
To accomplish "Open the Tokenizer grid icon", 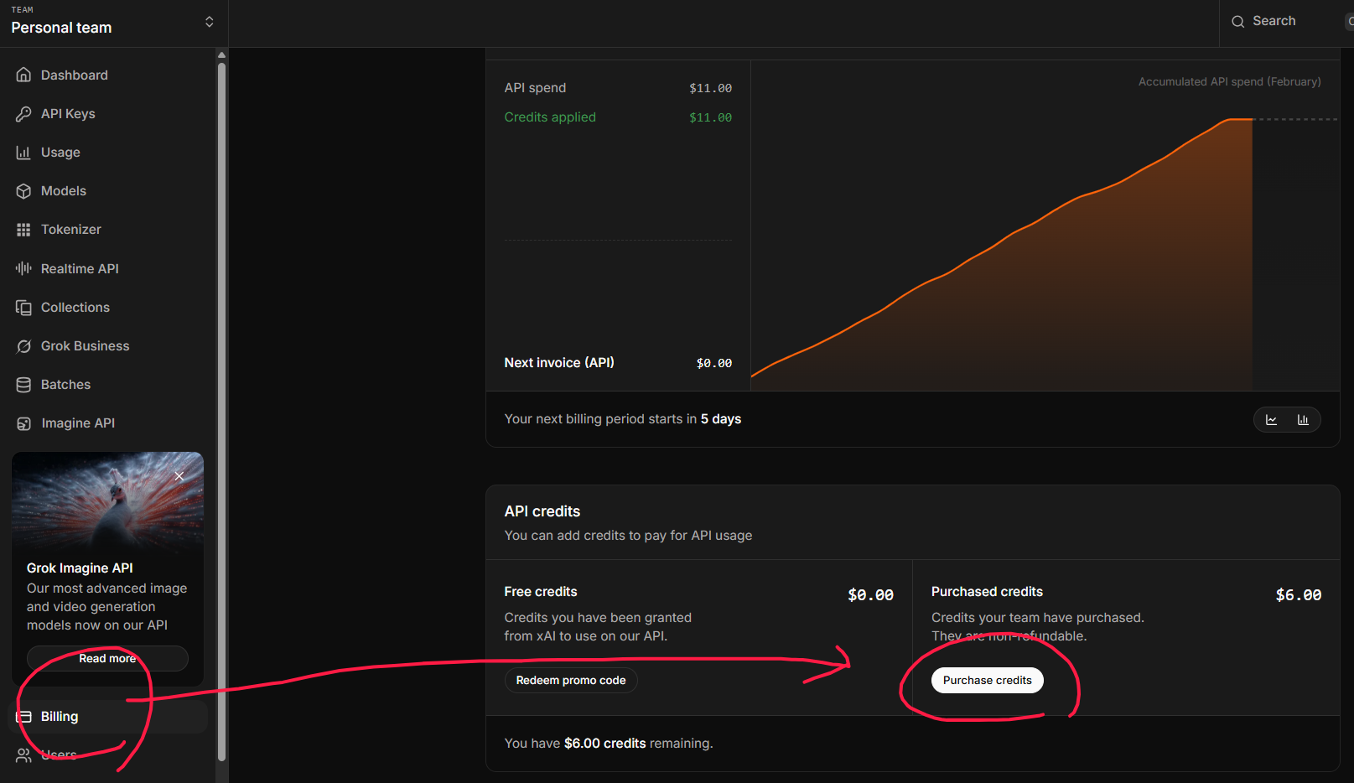I will pos(23,229).
